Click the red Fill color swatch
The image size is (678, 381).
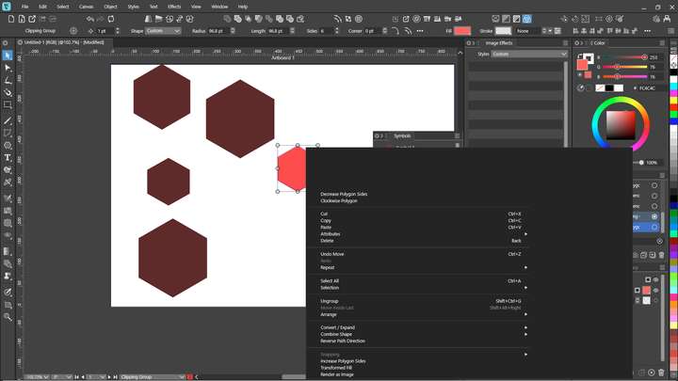pos(462,31)
